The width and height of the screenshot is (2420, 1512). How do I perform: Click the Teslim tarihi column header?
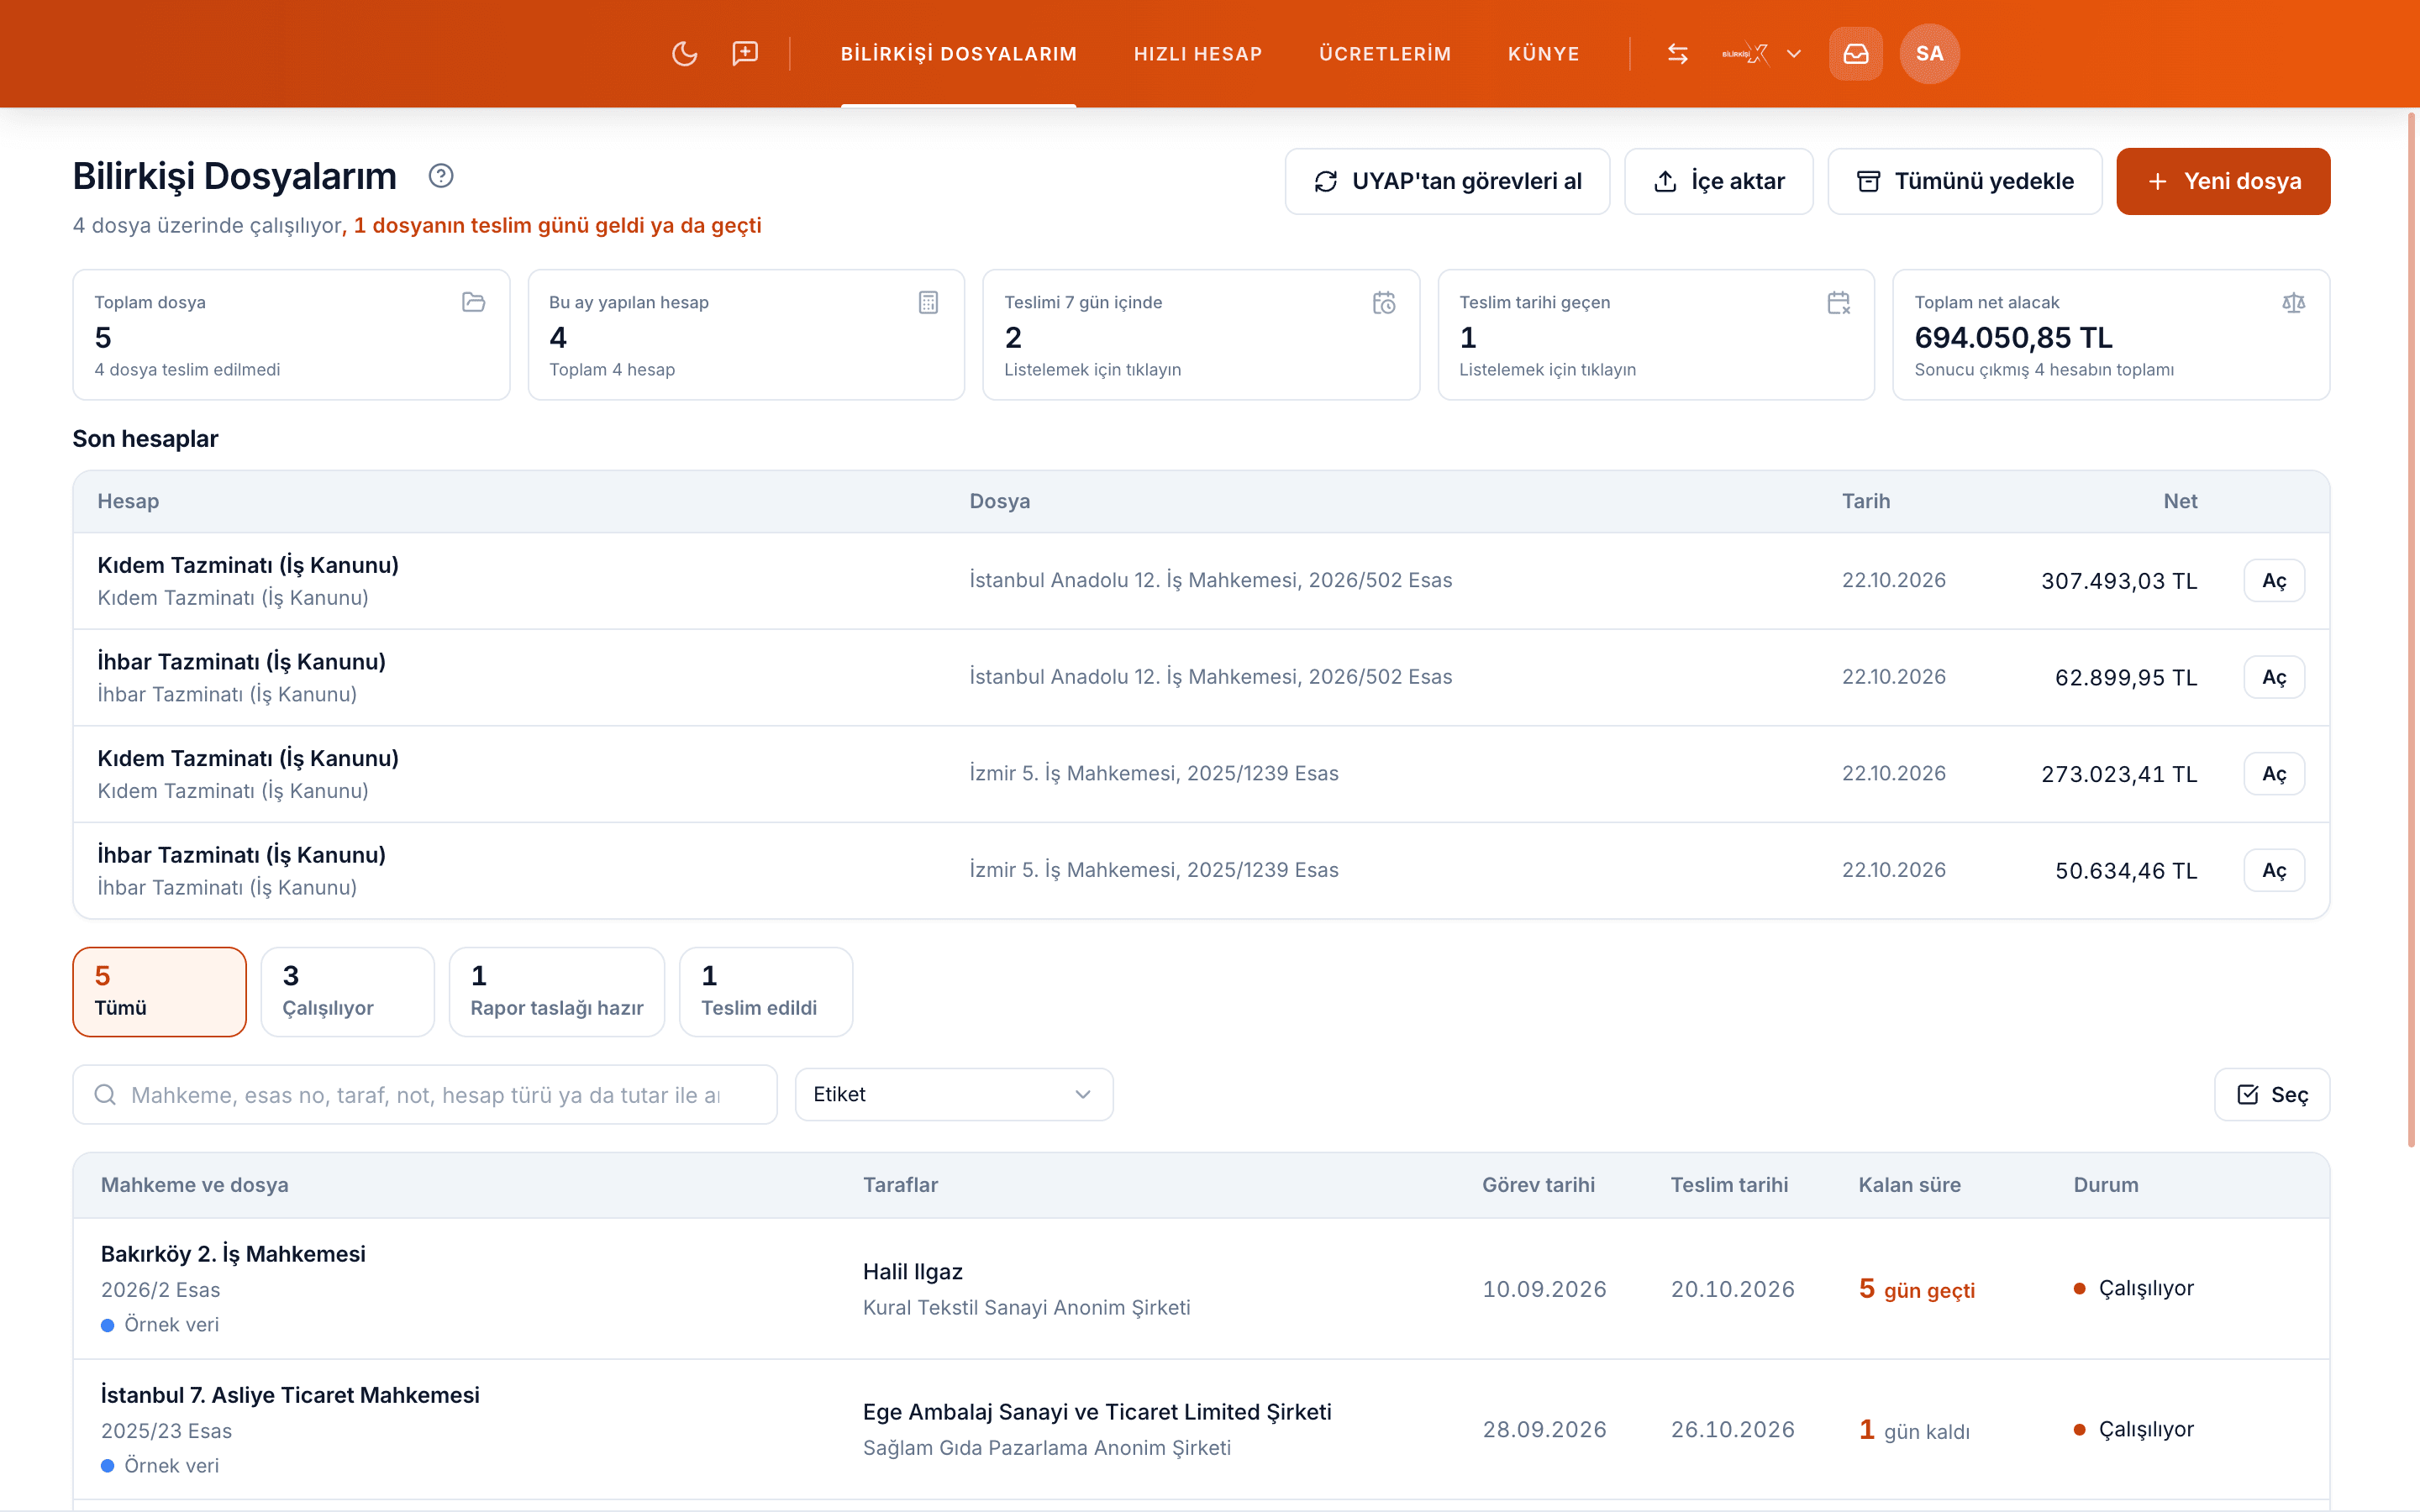coord(1729,1184)
